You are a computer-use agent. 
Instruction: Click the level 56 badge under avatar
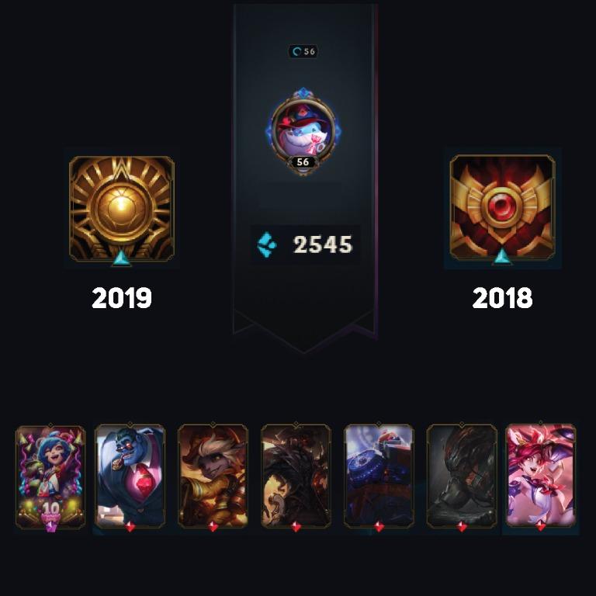pyautogui.click(x=303, y=162)
